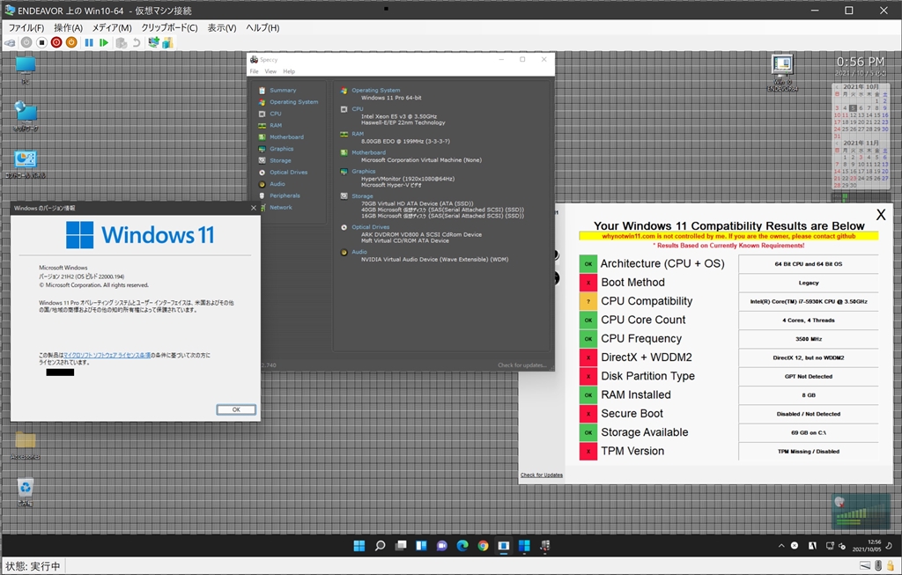The height and width of the screenshot is (575, 902).
Task: Open the ヘルプ(H) menu
Action: (x=262, y=27)
